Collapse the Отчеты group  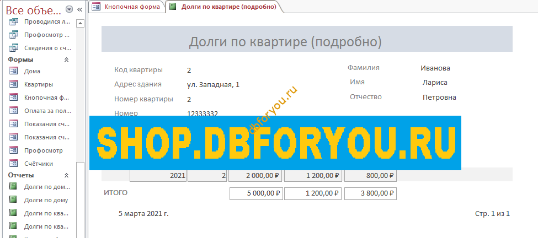67,175
